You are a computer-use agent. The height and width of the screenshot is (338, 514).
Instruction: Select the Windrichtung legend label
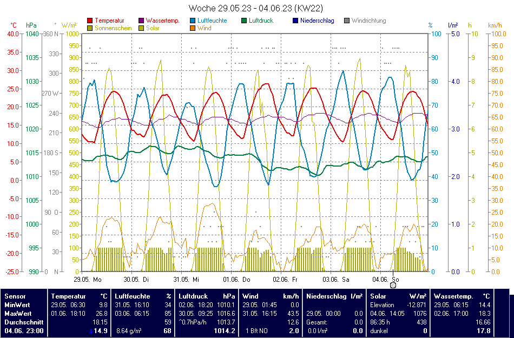click(369, 21)
